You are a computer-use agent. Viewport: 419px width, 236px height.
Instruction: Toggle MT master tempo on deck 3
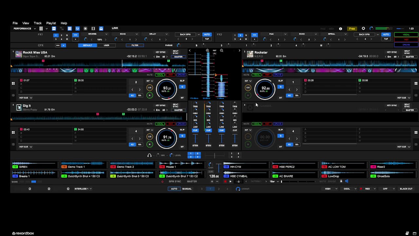pos(182,147)
